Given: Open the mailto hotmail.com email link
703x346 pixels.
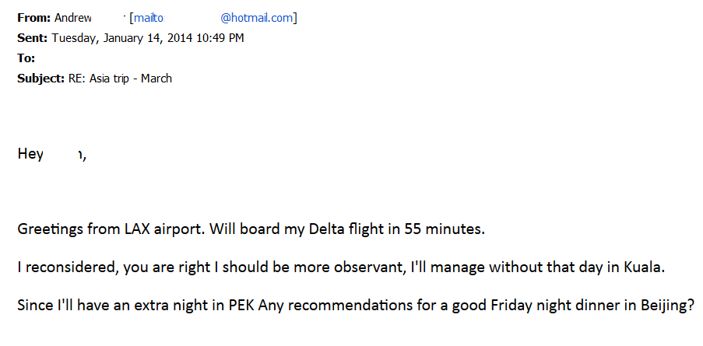Looking at the screenshot, I should (x=214, y=19).
